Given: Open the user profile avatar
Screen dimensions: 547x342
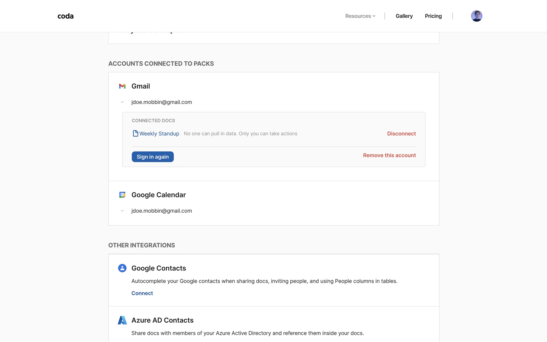Looking at the screenshot, I should click(476, 16).
